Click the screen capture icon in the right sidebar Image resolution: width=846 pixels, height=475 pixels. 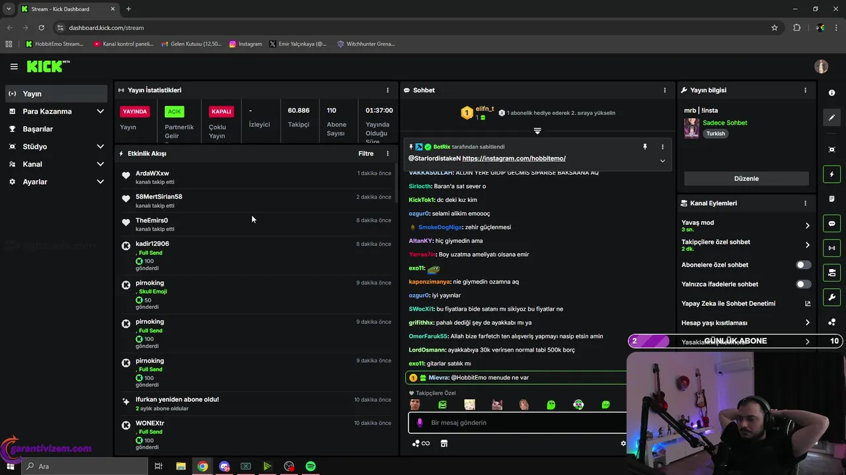click(x=832, y=150)
